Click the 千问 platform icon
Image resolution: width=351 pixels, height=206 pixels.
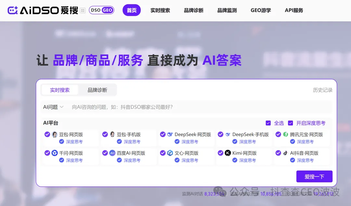(54, 153)
